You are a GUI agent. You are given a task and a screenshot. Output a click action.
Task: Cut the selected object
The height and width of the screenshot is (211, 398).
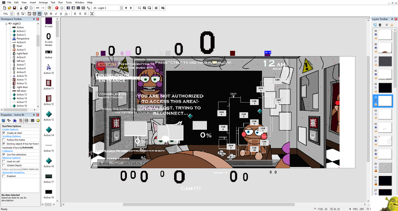coord(21,8)
